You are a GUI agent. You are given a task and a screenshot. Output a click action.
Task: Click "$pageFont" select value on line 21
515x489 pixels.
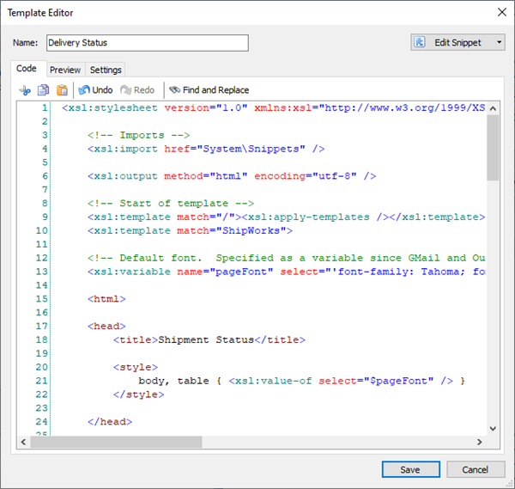point(399,381)
